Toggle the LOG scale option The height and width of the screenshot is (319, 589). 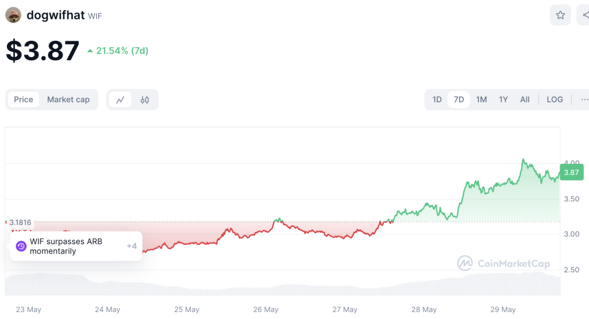click(x=554, y=100)
